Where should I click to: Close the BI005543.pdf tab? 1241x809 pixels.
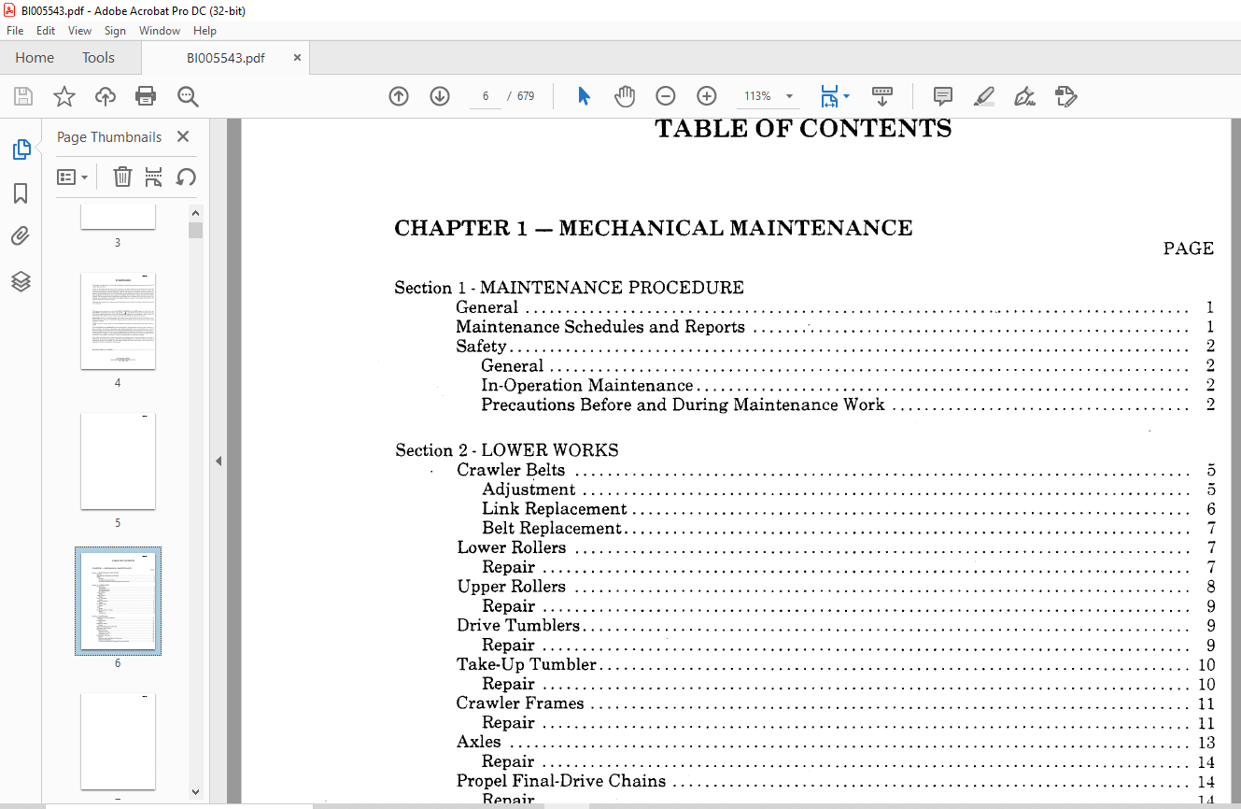(298, 58)
